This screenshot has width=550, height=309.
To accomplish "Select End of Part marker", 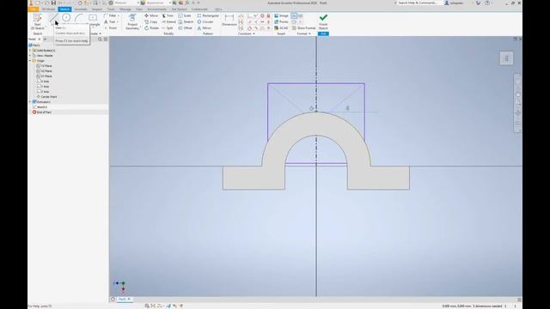I will click(42, 112).
